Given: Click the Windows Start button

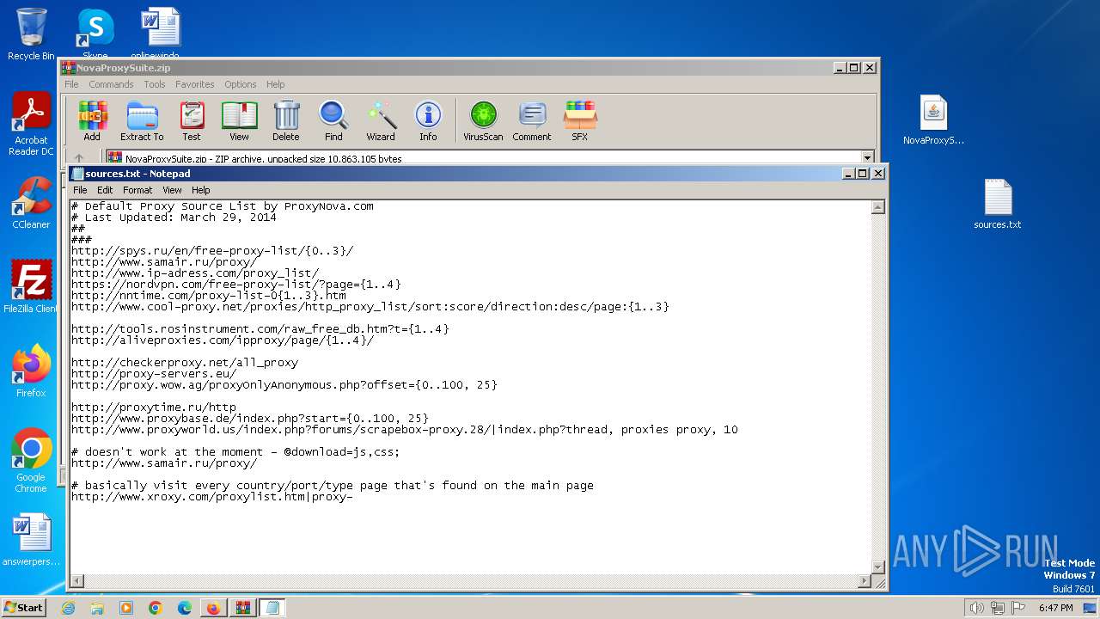Looking at the screenshot, I should click(24, 608).
